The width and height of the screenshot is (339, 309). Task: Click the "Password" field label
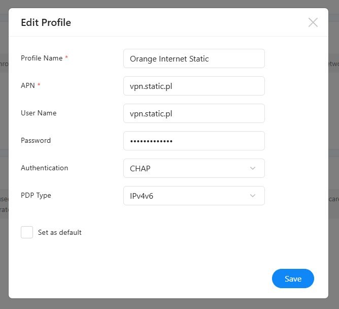click(x=36, y=140)
